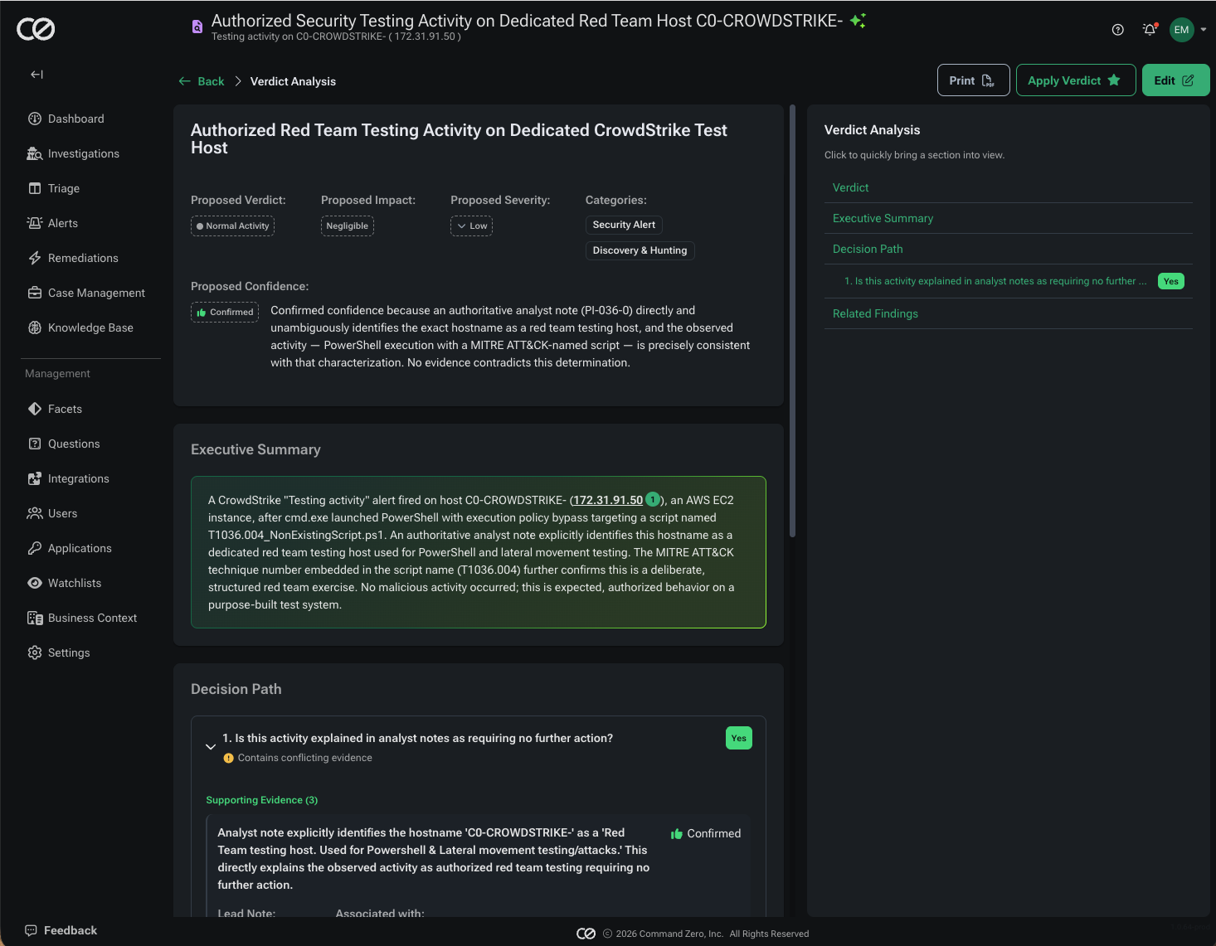Jump to the Verdict section link
This screenshot has height=946, width=1216.
(850, 187)
